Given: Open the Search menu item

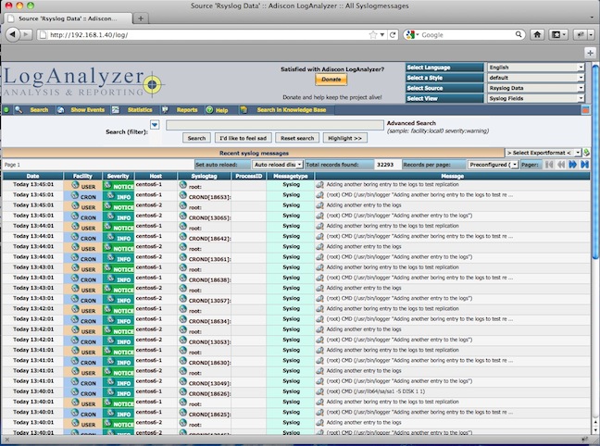Looking at the screenshot, I should click(x=39, y=110).
